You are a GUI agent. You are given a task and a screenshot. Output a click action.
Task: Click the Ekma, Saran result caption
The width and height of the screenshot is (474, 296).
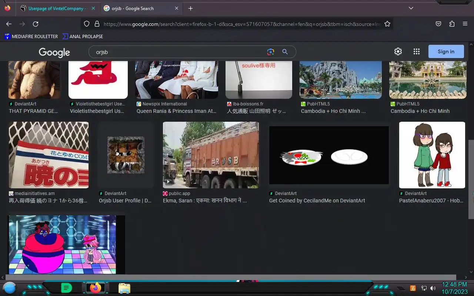pyautogui.click(x=205, y=201)
